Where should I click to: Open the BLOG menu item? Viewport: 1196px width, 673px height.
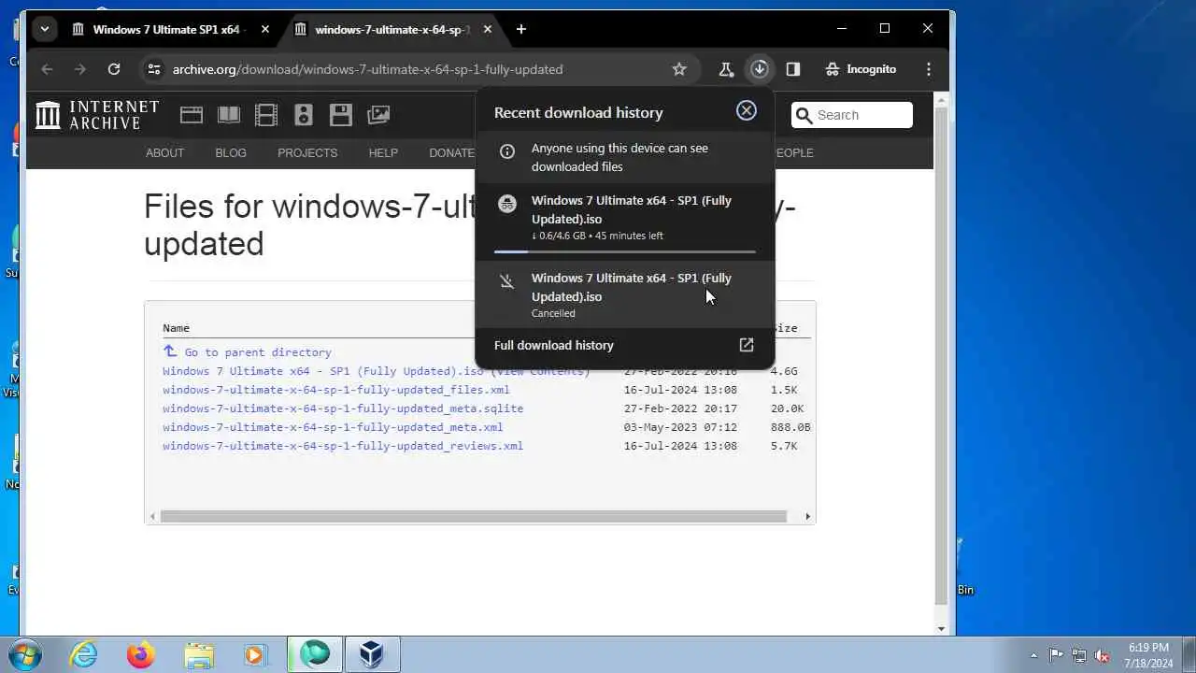pyautogui.click(x=231, y=152)
